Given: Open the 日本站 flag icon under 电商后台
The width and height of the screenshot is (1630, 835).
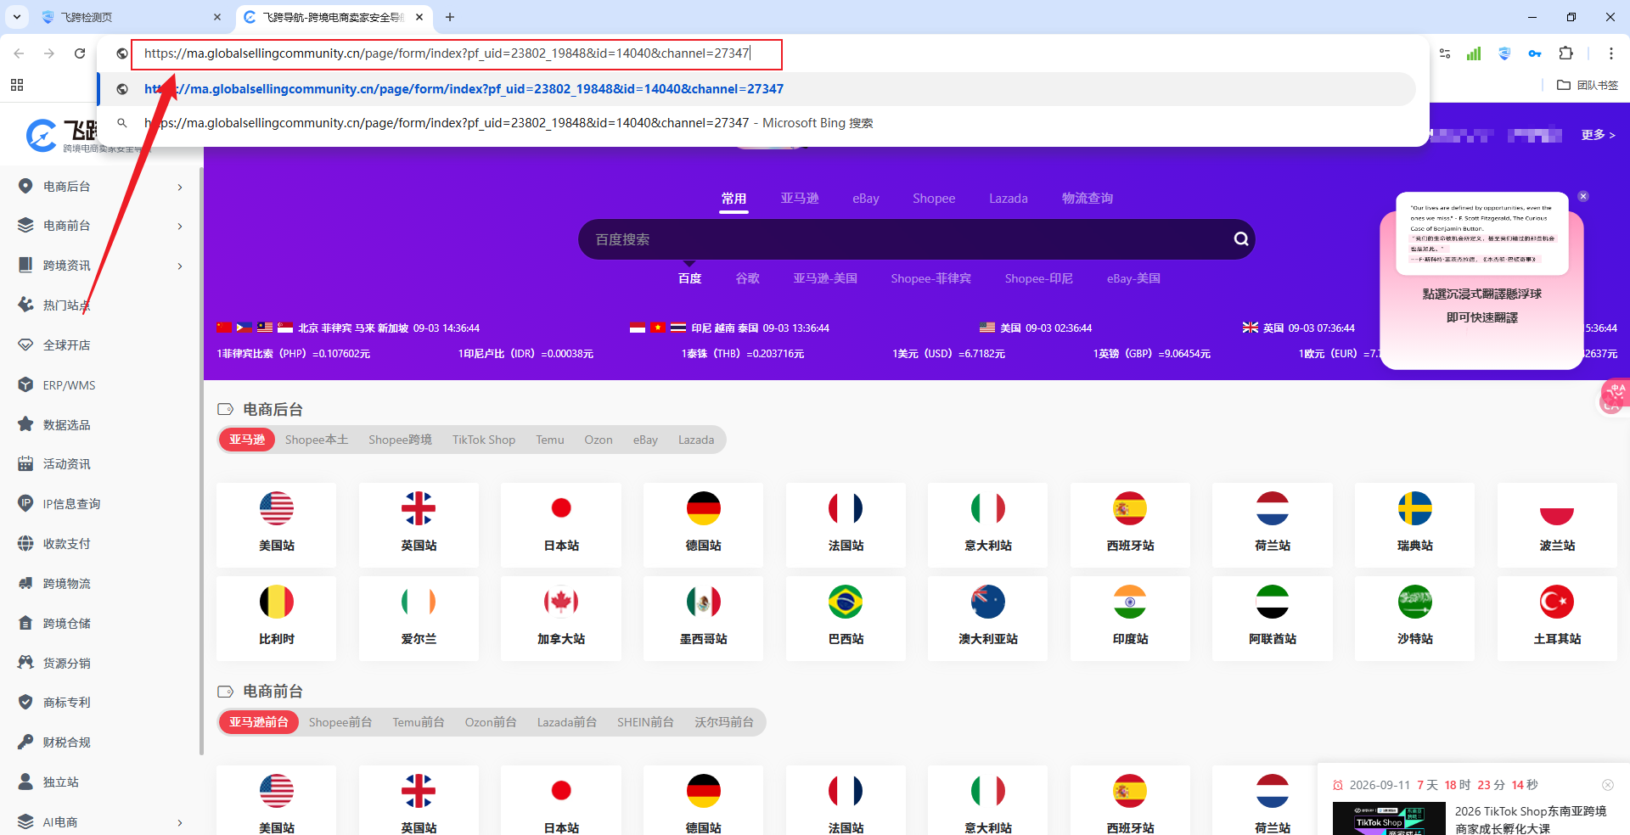Looking at the screenshot, I should (x=561, y=508).
